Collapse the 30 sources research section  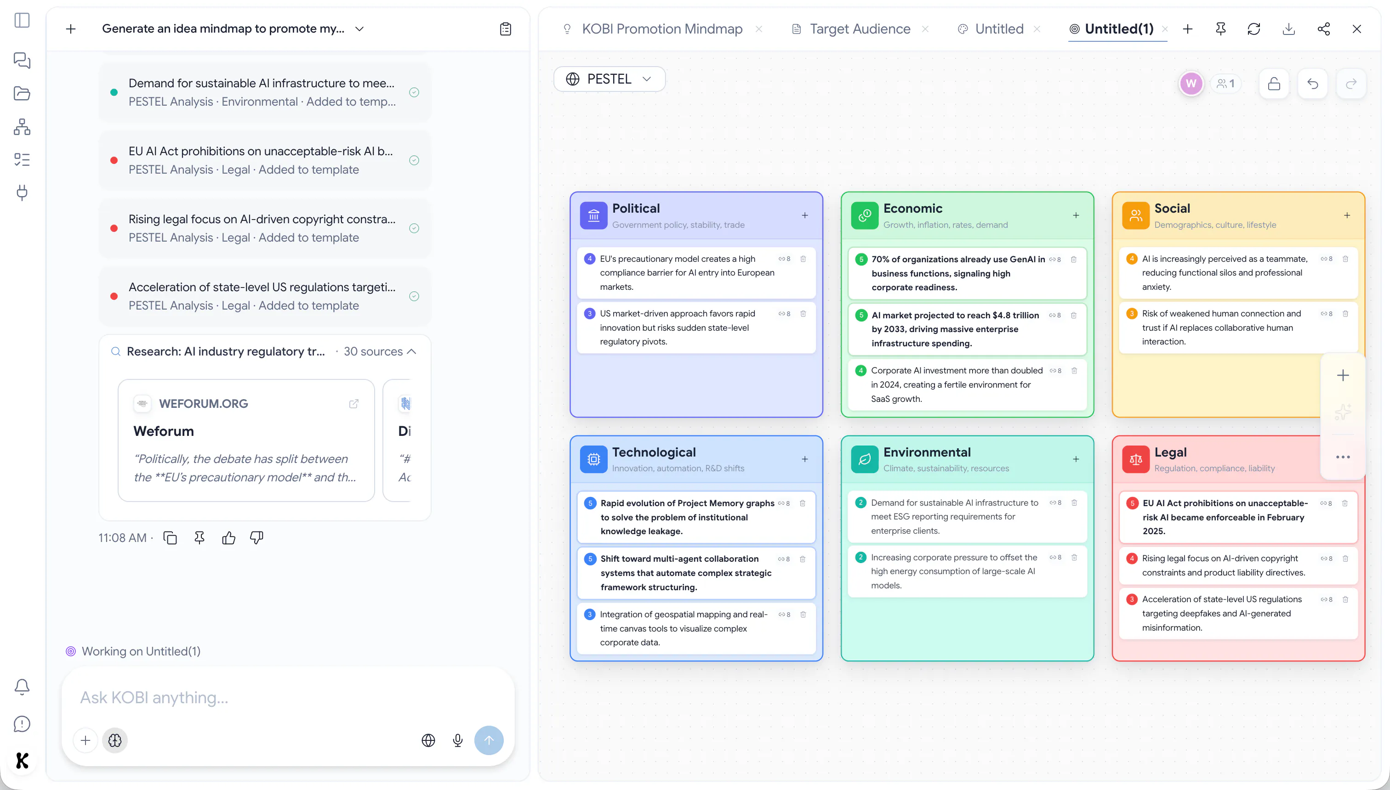tap(412, 351)
